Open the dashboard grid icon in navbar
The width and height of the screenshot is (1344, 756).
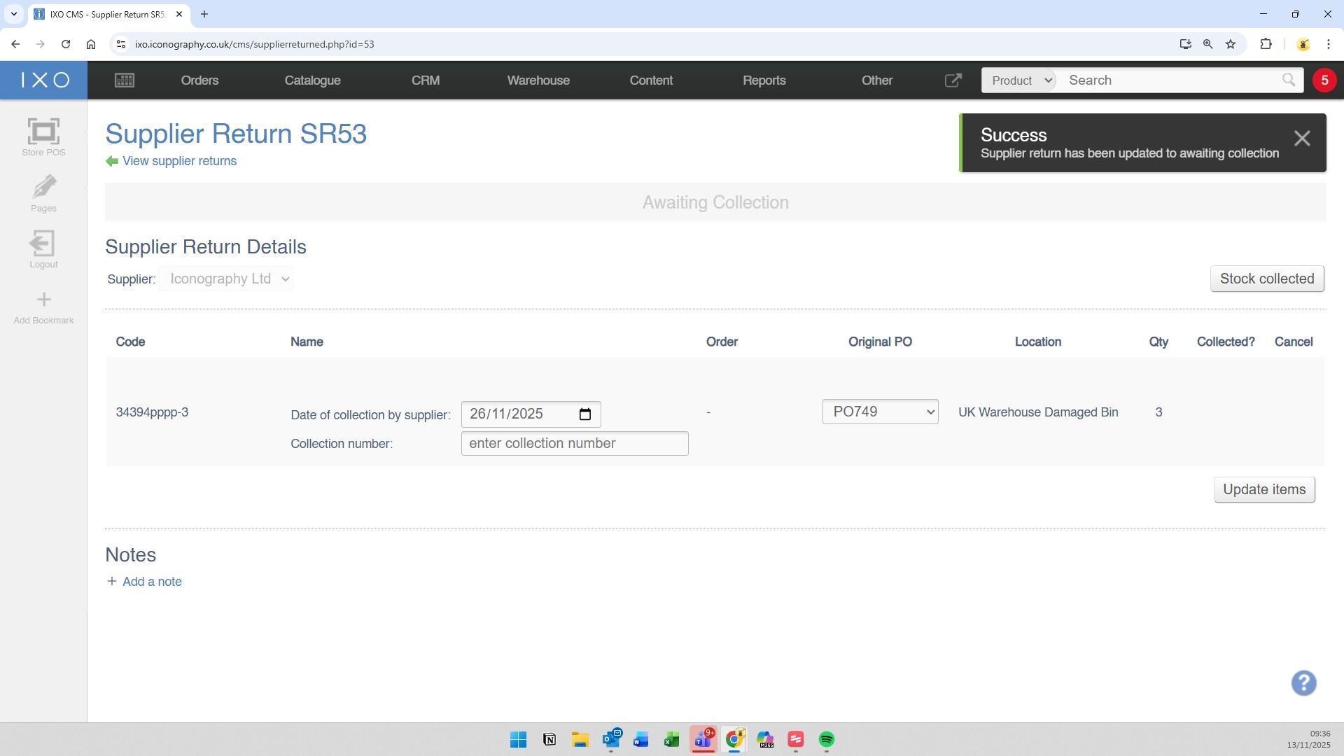tap(125, 80)
